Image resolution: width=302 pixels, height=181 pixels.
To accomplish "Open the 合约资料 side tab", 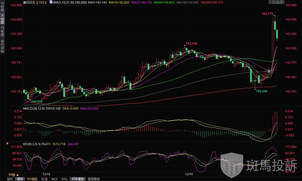I will tap(2, 46).
